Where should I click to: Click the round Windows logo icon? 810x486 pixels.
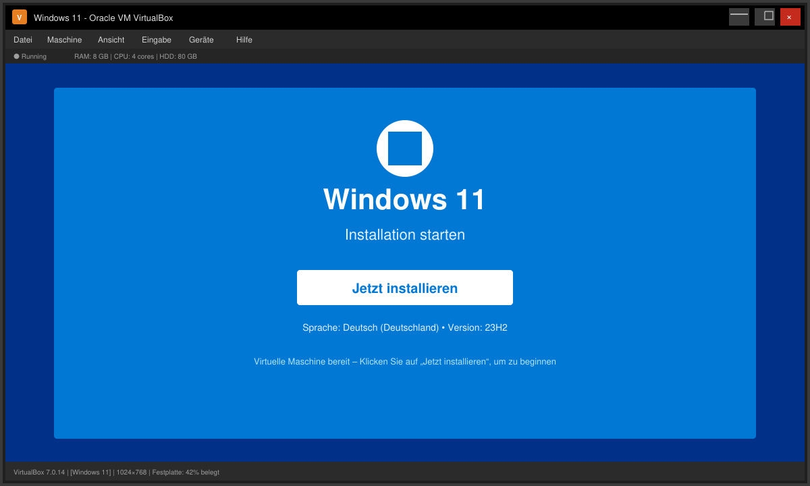[405, 148]
